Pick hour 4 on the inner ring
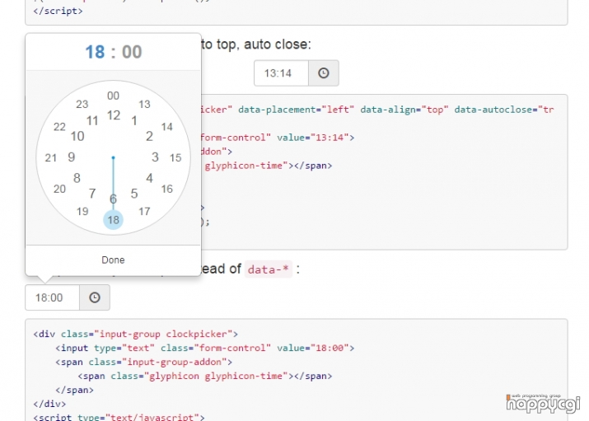 click(149, 178)
